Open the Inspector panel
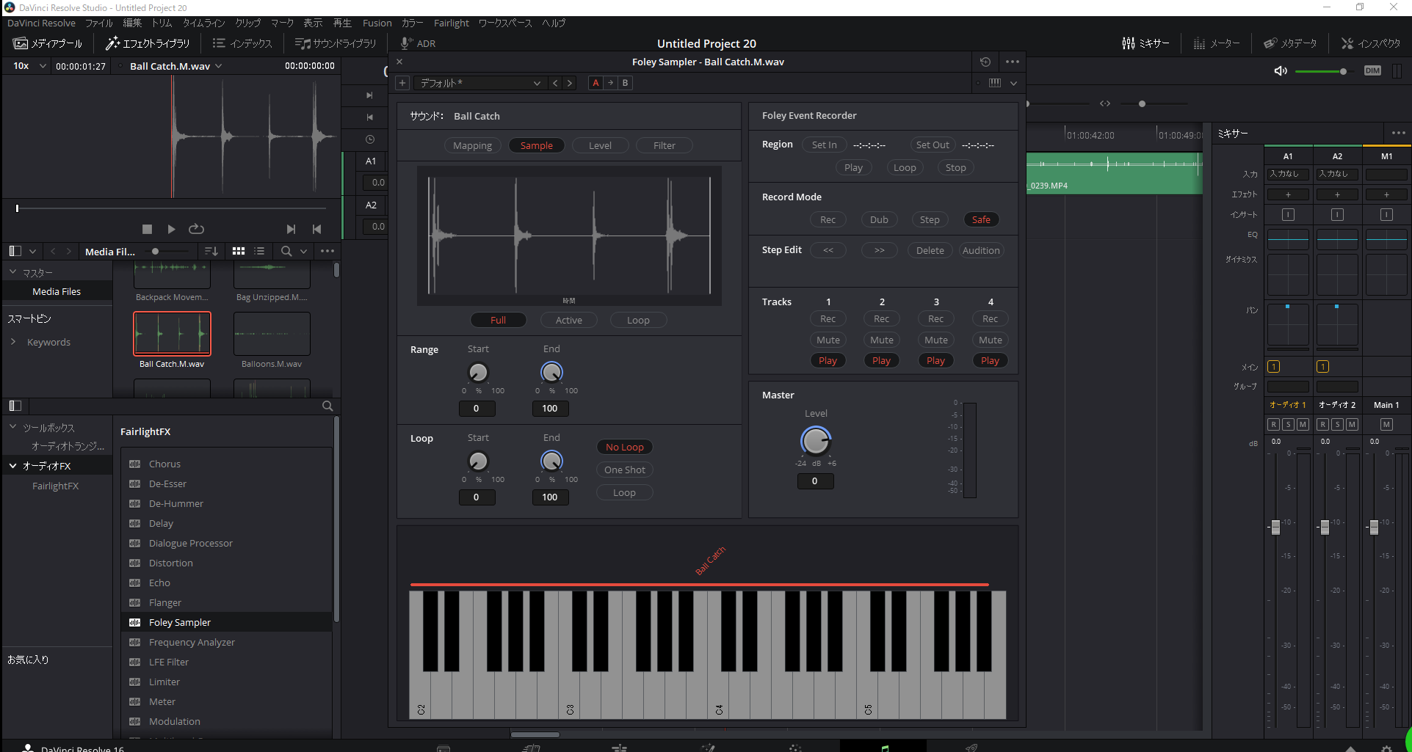Viewport: 1412px width, 752px height. point(1371,43)
